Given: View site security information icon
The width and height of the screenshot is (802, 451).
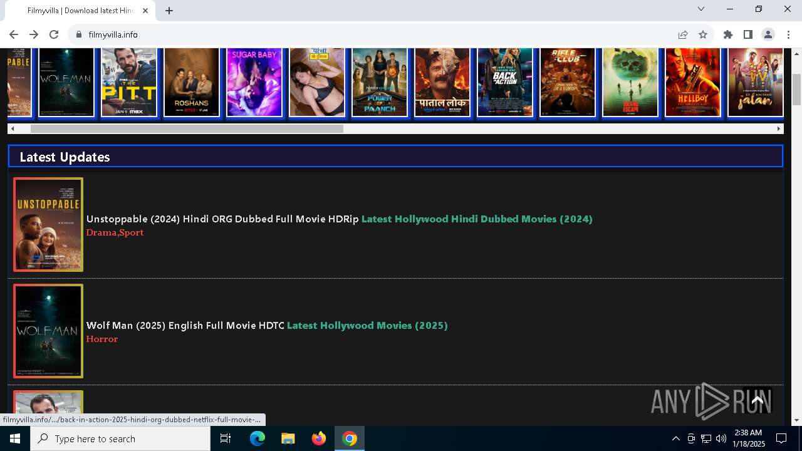Looking at the screenshot, I should [79, 34].
